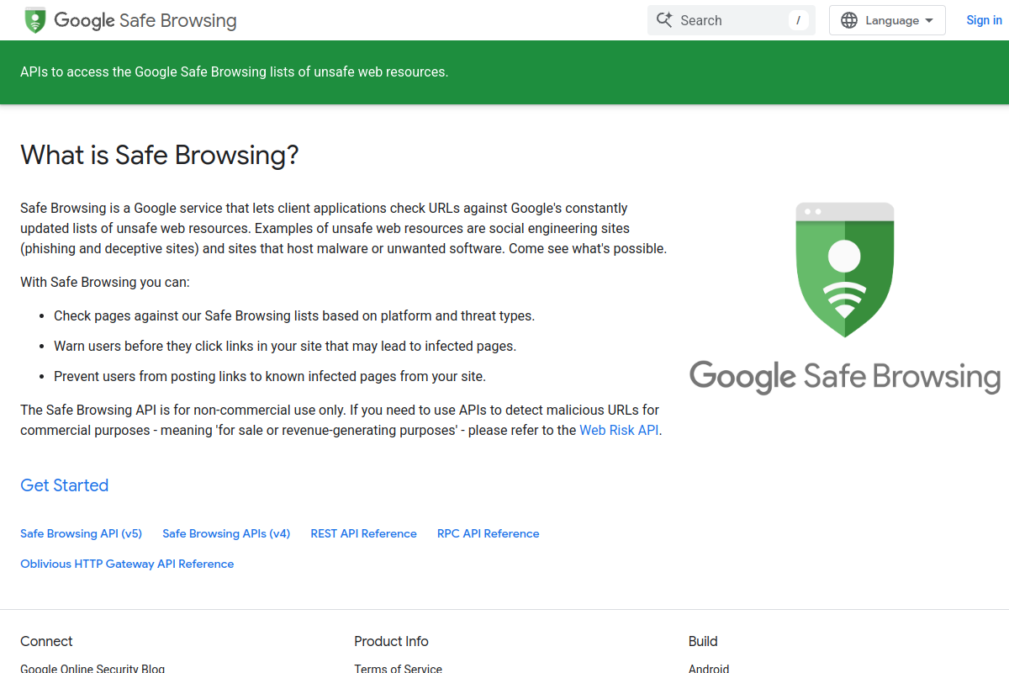Click the bullet 'Warn users before they click links'
The height and width of the screenshot is (673, 1009).
pyautogui.click(x=285, y=346)
